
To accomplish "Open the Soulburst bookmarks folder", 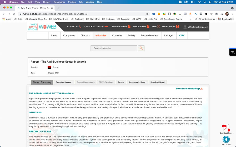I will (77, 19).
